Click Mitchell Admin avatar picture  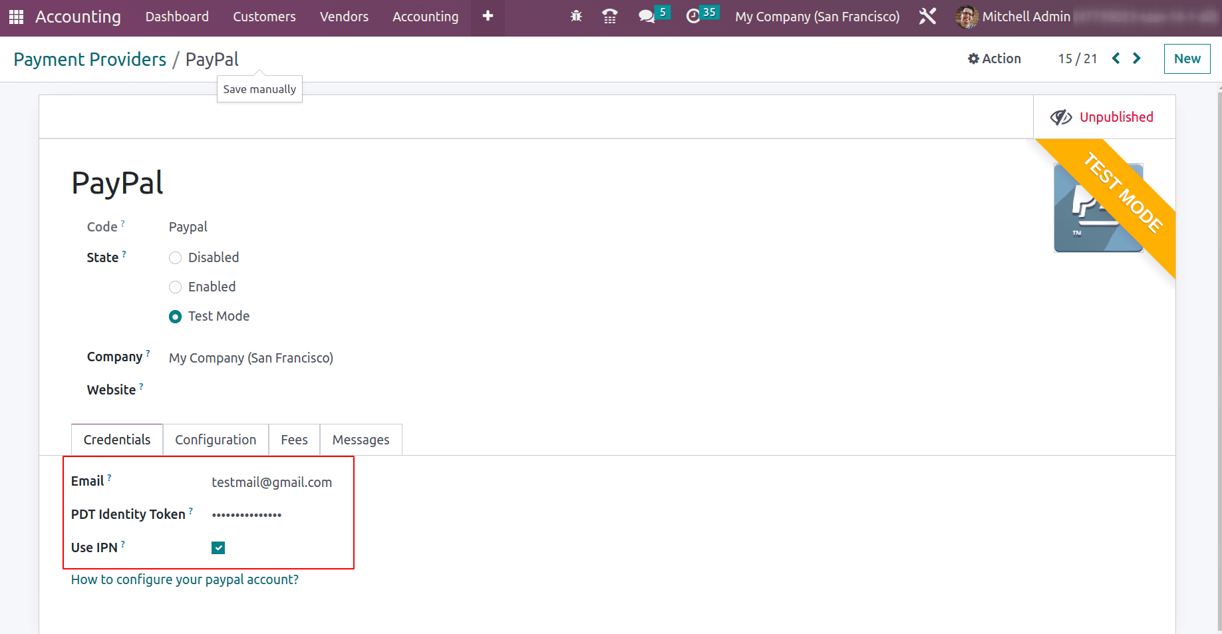[967, 17]
